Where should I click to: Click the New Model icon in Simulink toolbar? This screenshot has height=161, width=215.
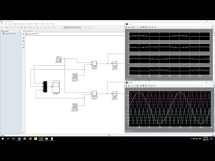(2, 27)
